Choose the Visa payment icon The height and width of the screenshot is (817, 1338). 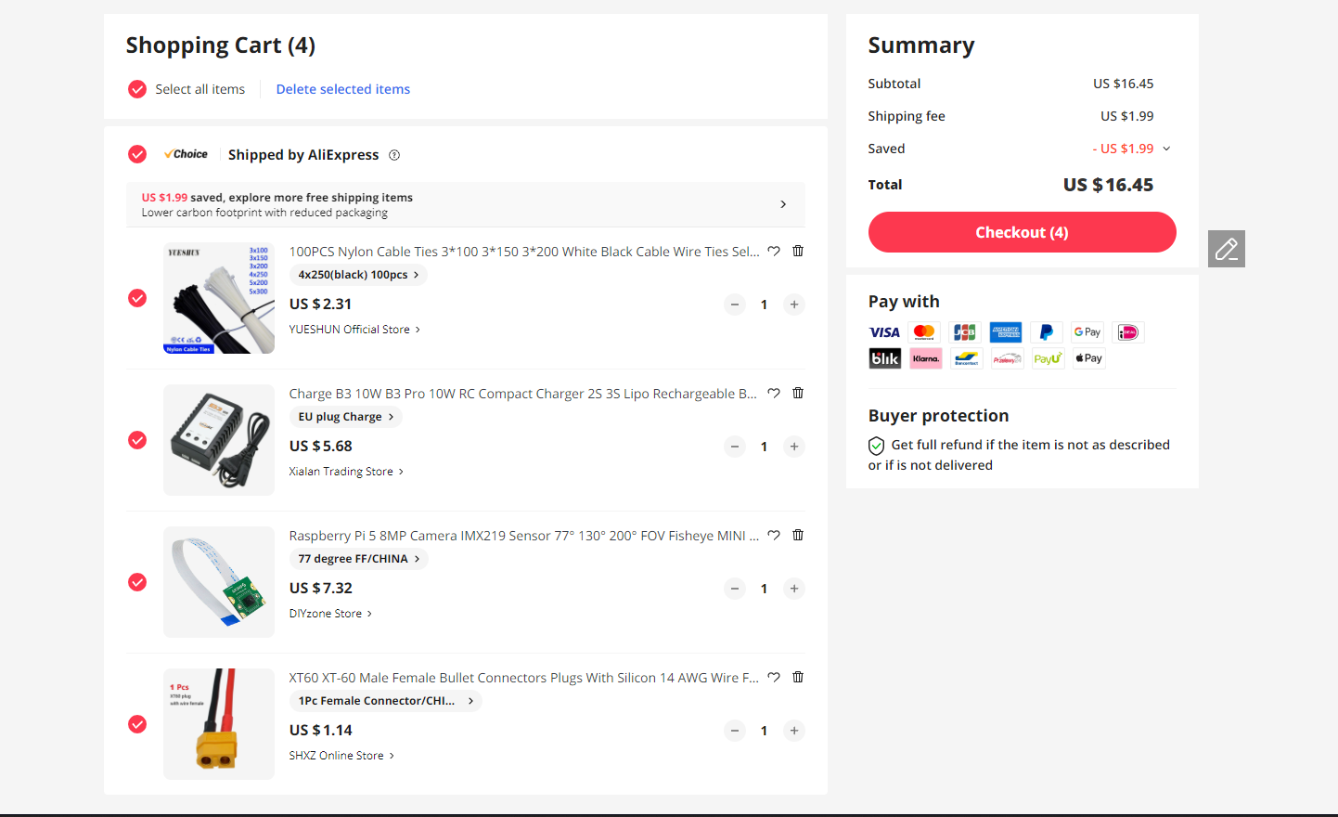coord(884,332)
